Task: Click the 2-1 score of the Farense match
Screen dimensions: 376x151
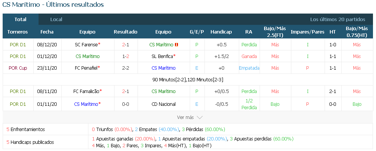Action: point(125,45)
